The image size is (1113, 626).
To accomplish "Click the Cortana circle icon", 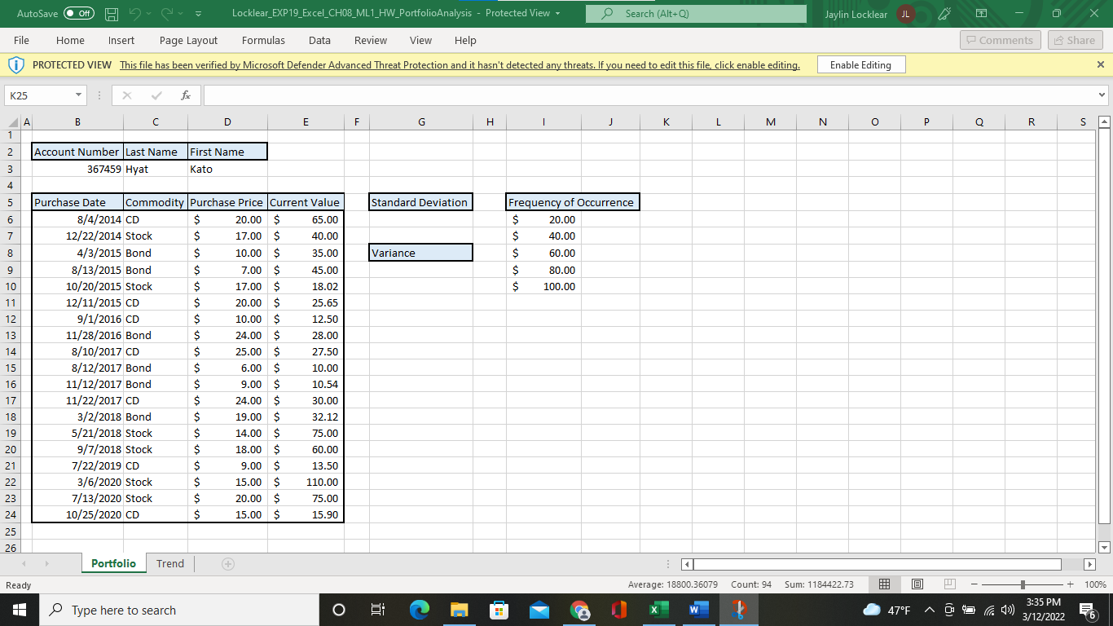I will point(339,610).
